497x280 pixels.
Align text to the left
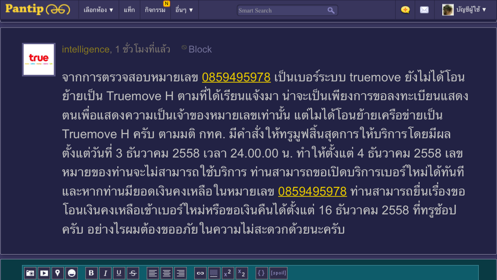pos(153,273)
